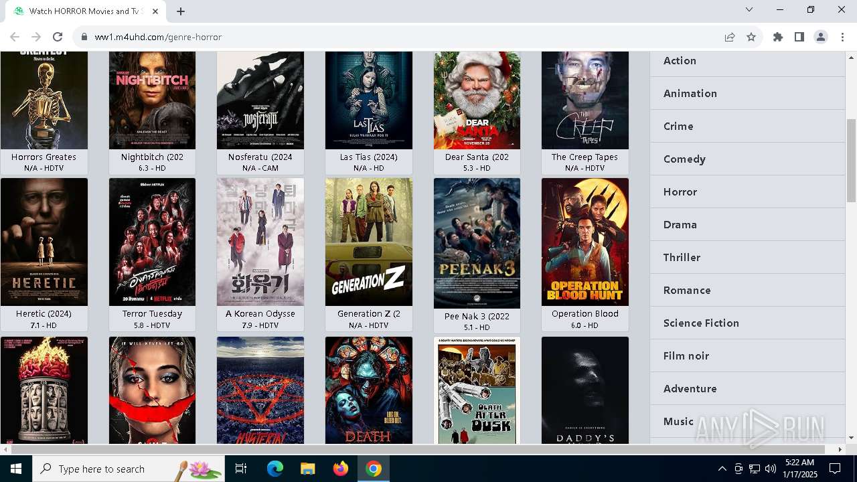Open the Extensions puzzle icon
The width and height of the screenshot is (857, 482).
point(778,37)
